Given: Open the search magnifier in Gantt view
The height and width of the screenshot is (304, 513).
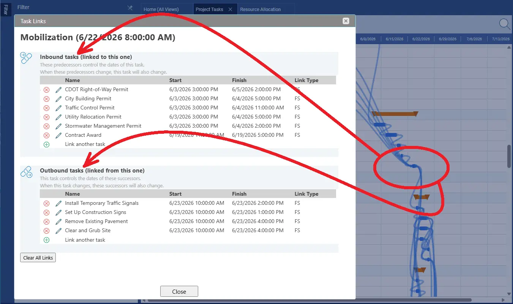Looking at the screenshot, I should (505, 24).
